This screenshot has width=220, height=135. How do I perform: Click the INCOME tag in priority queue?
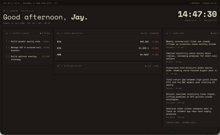pyautogui.click(x=46, y=48)
